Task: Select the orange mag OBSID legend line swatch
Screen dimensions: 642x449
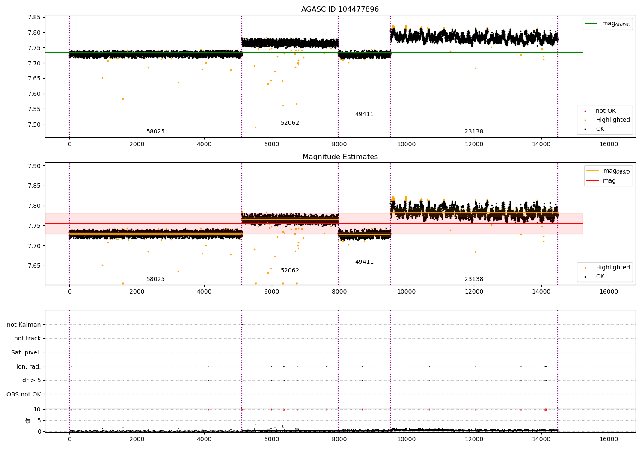Action: (592, 171)
